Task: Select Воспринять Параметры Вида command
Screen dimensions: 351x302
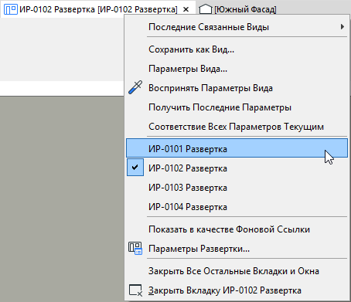Action: [237, 88]
